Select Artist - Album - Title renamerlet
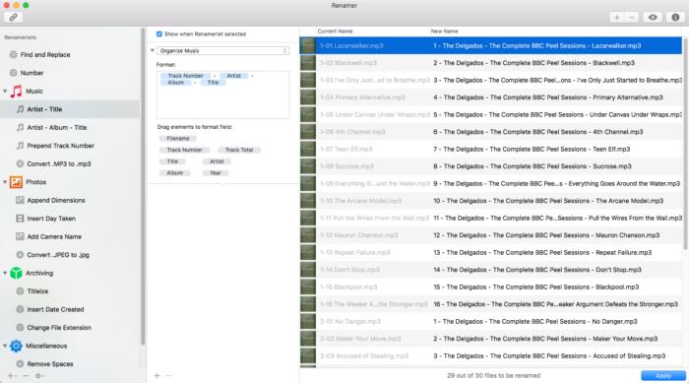The height and width of the screenshot is (383, 689). click(x=57, y=127)
